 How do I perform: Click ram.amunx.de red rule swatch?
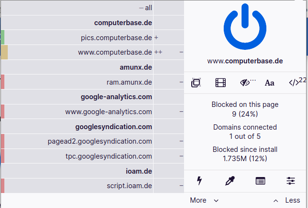(x=2, y=82)
